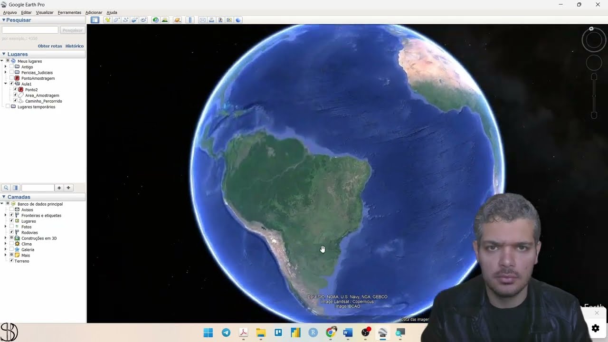Show sunlight across the landscape icon
The height and width of the screenshot is (342, 608).
point(165,20)
